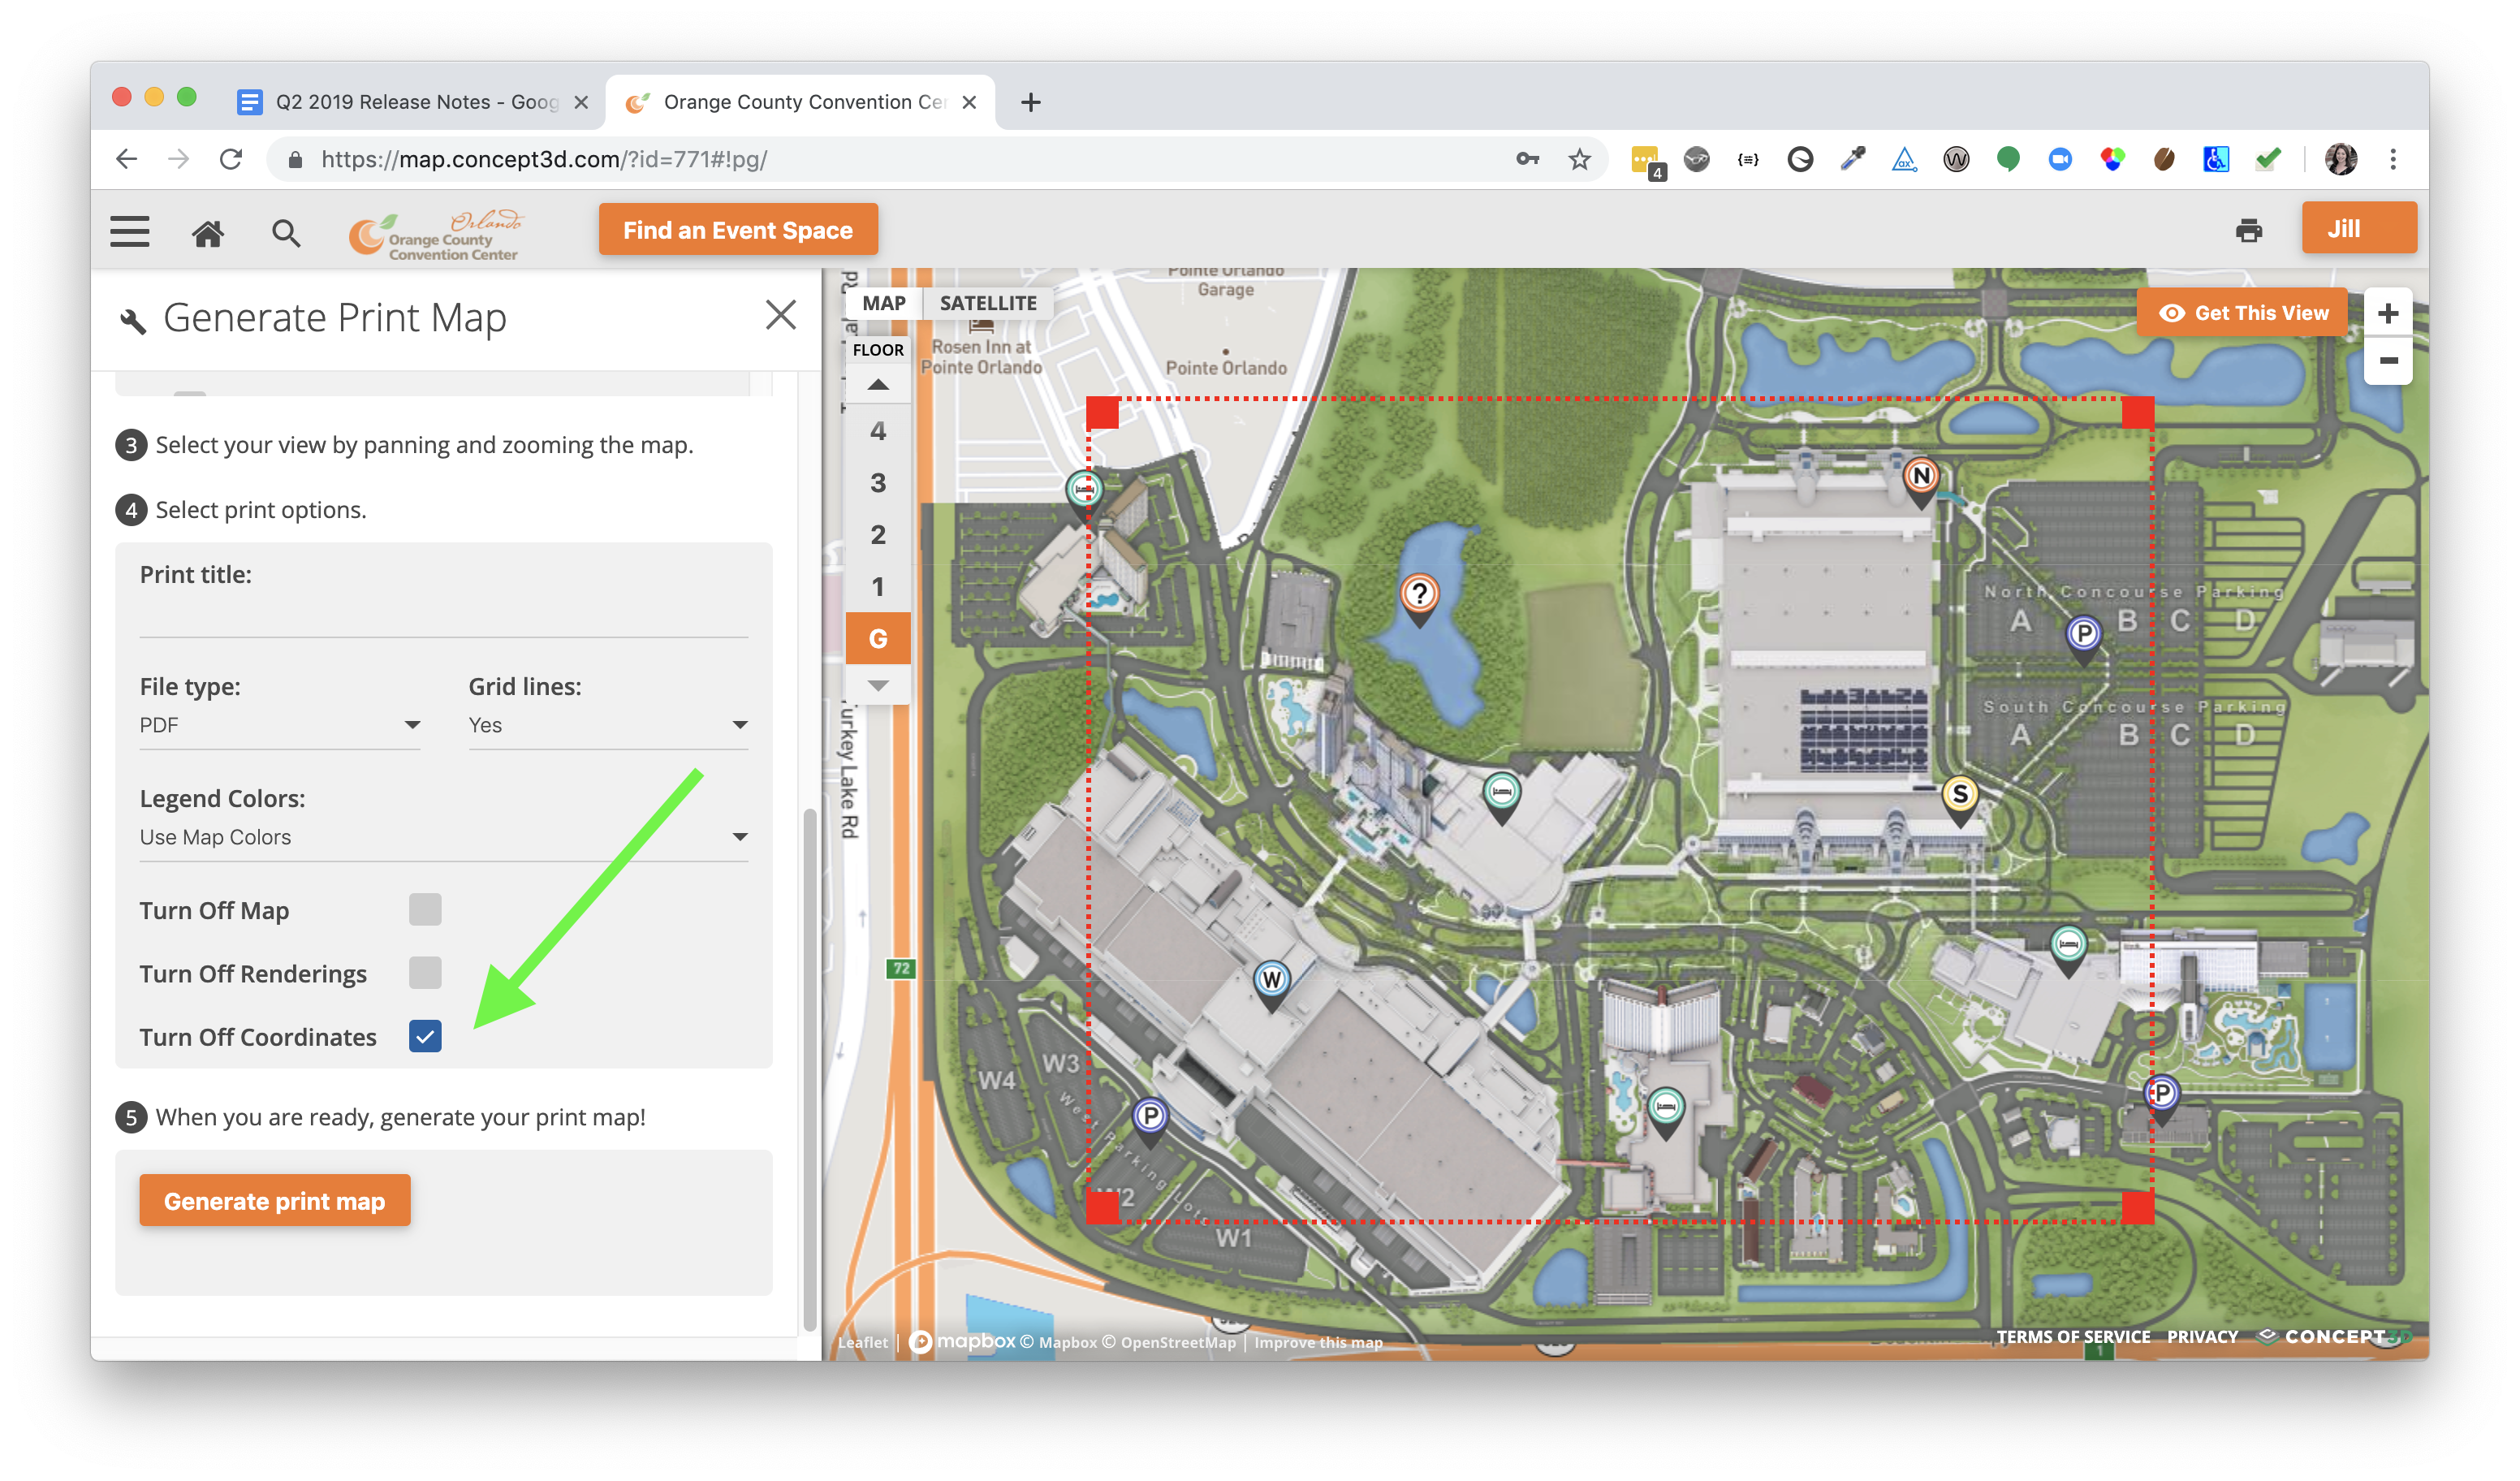
Task: Click the Orange County Convention Center logo
Action: [x=436, y=235]
